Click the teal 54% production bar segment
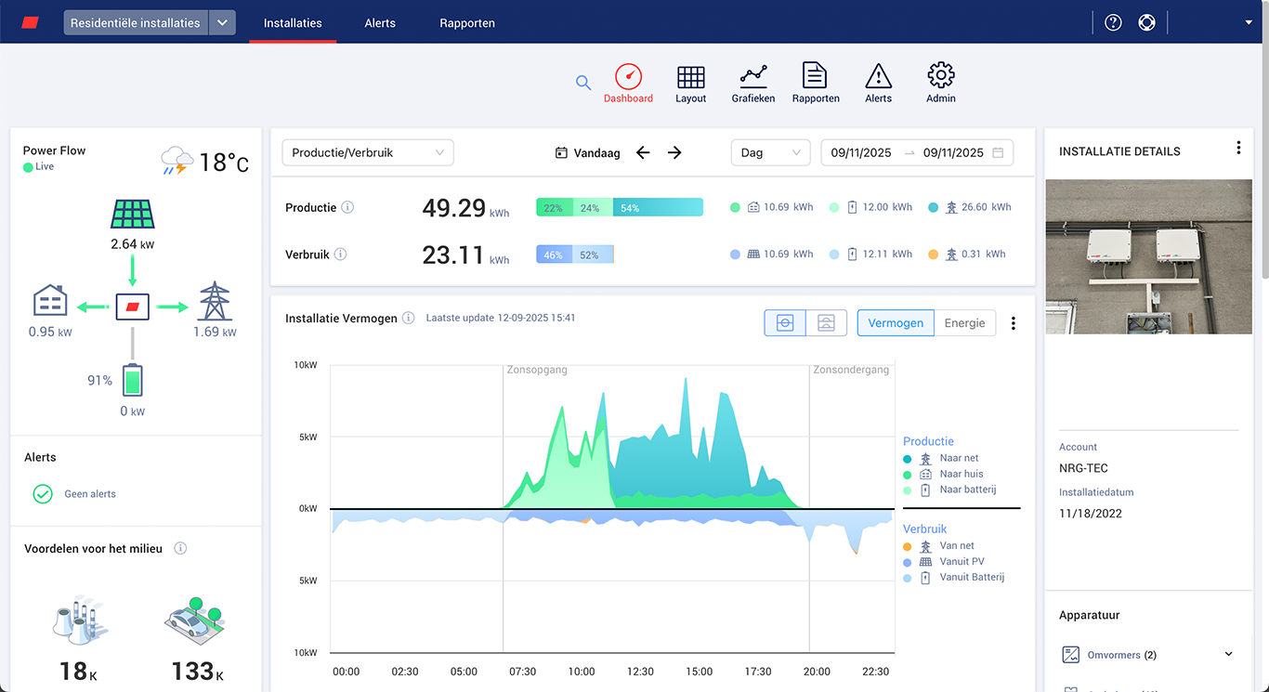1269x692 pixels. (658, 207)
